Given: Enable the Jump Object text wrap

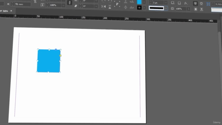Looking at the screenshot, I should point(202,9).
